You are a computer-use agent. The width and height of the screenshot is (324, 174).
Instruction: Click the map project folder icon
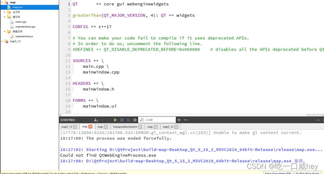6,2
